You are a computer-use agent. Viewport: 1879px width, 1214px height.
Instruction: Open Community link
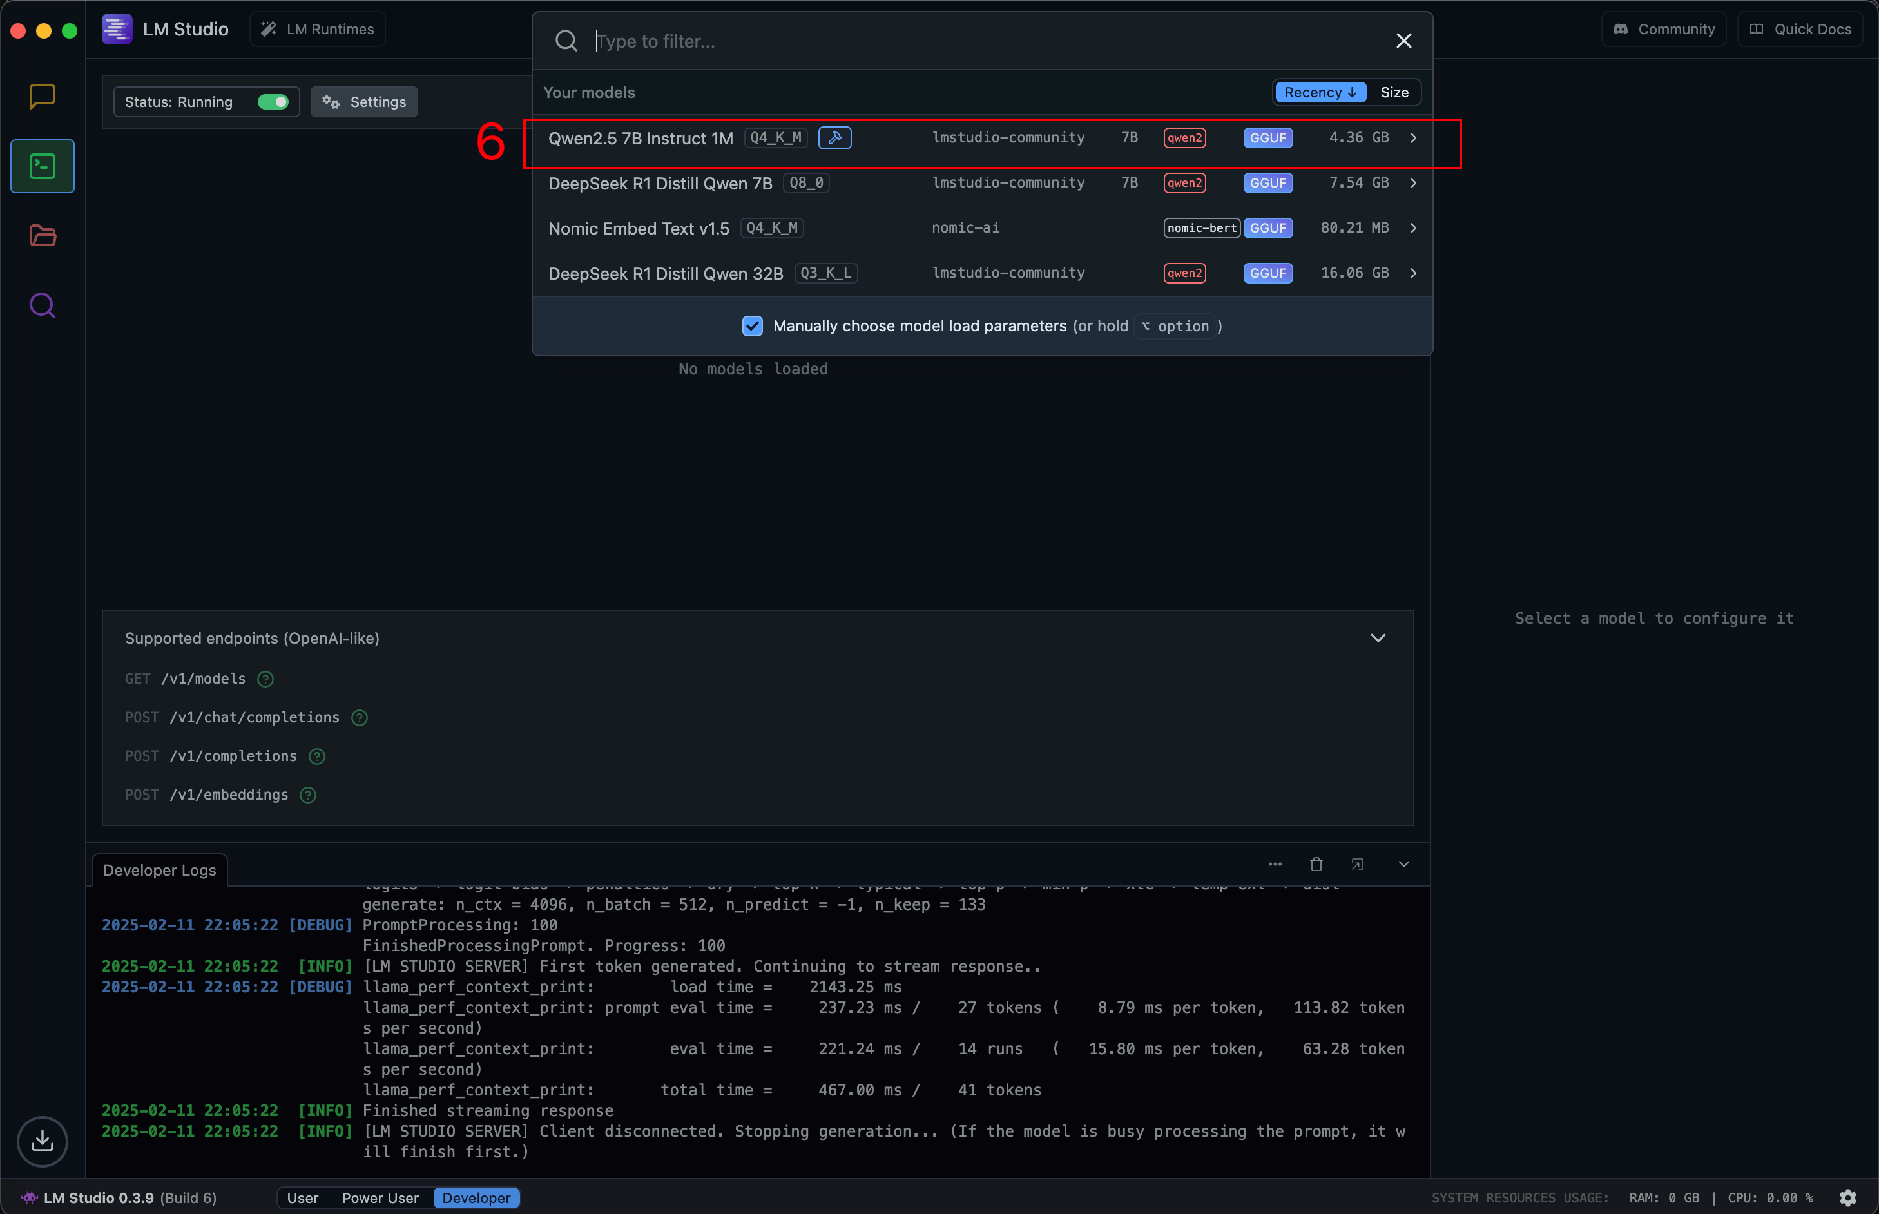click(x=1663, y=29)
